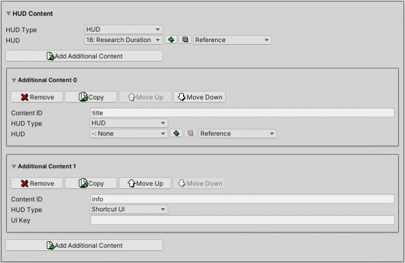Image resolution: width=405 pixels, height=263 pixels.
Task: Remove Additional Content 0
Action: click(37, 97)
